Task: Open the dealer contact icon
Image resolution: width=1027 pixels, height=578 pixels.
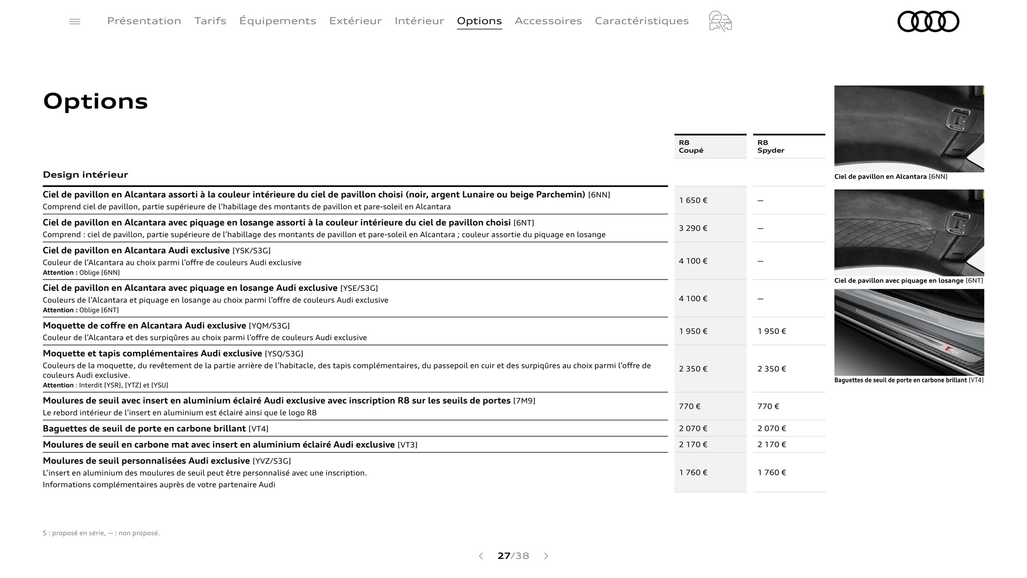Action: pyautogui.click(x=720, y=22)
